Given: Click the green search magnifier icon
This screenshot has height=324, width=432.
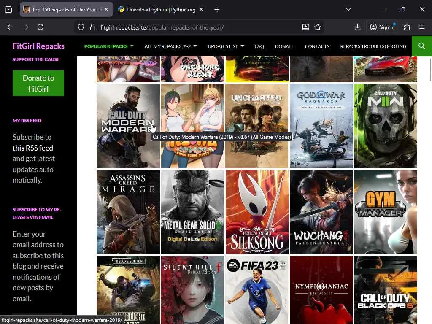Looking at the screenshot, I should (x=422, y=46).
